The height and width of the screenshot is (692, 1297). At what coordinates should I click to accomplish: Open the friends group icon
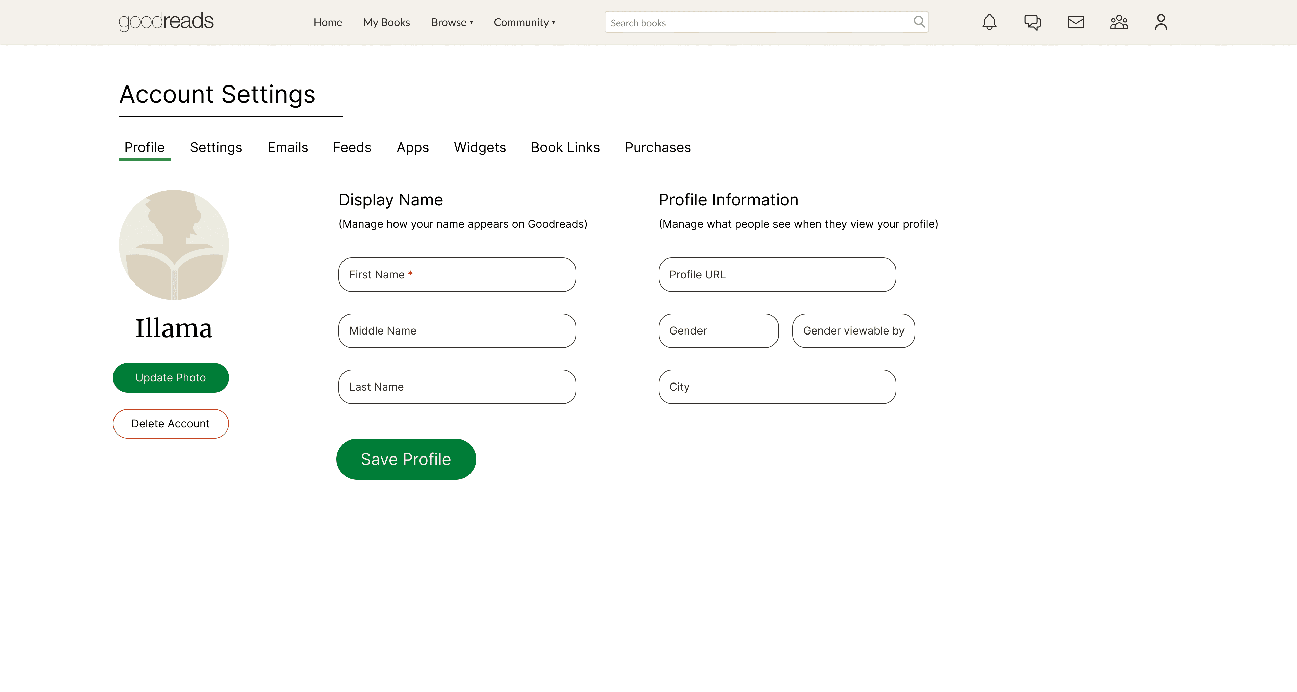1119,22
